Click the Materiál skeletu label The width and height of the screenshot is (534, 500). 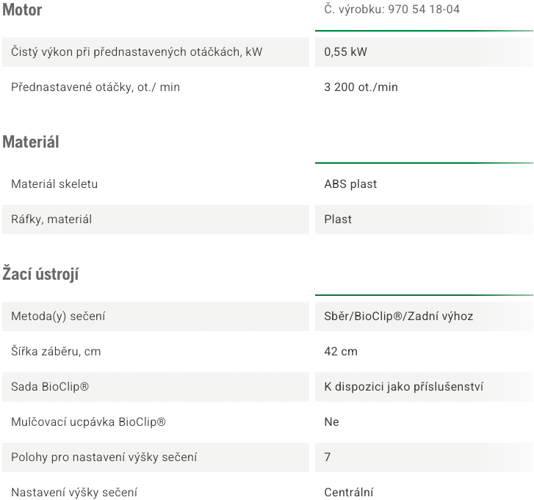click(54, 184)
